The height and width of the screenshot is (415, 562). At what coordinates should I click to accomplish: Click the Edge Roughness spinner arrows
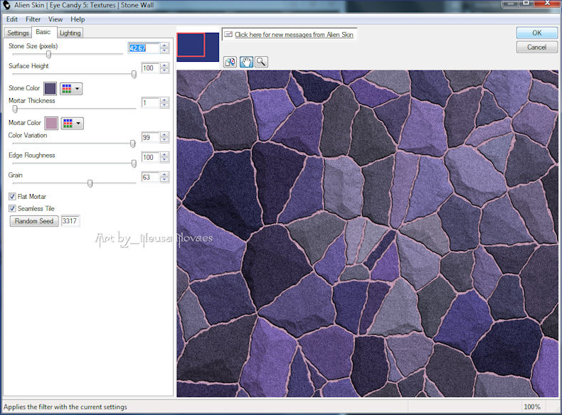(164, 157)
